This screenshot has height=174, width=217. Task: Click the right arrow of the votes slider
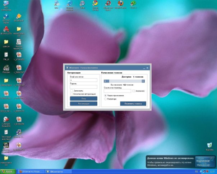click(x=143, y=81)
